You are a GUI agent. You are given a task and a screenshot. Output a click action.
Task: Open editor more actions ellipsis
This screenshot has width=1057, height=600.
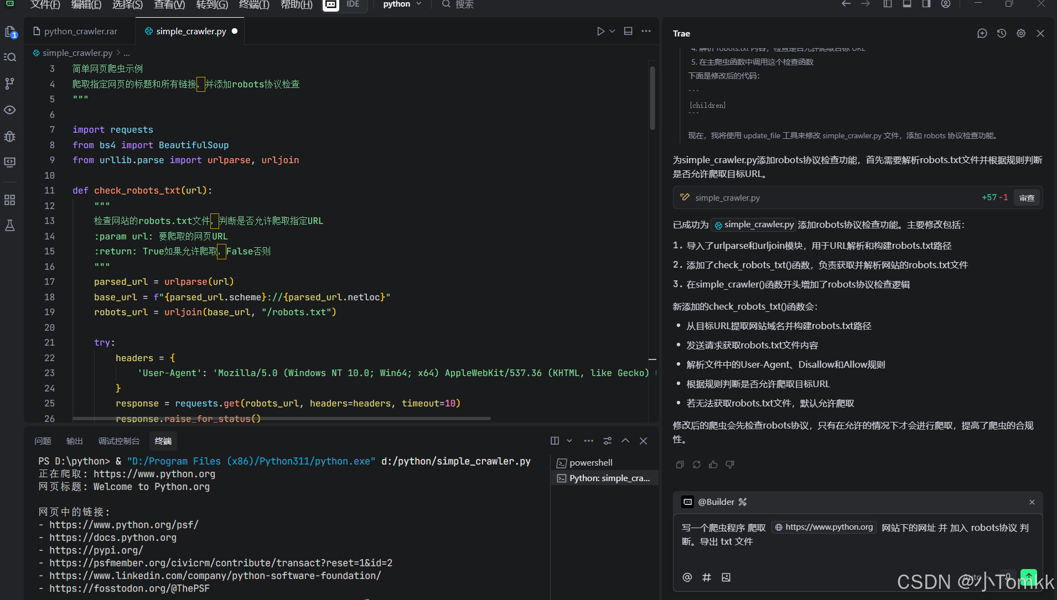click(x=646, y=31)
